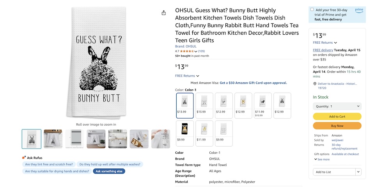This screenshot has width=390, height=190.
Task: Click the Buy Now button
Action: click(x=337, y=126)
